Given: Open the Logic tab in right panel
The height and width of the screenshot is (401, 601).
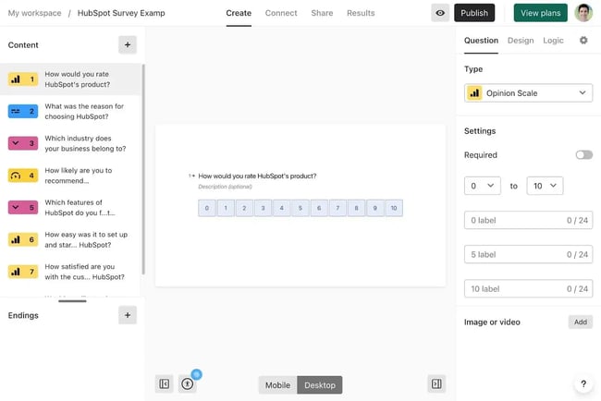Looking at the screenshot, I should click(x=553, y=41).
